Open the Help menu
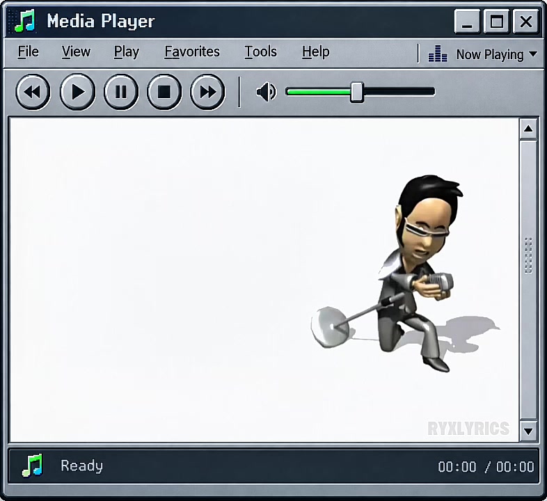The height and width of the screenshot is (501, 547). [316, 52]
